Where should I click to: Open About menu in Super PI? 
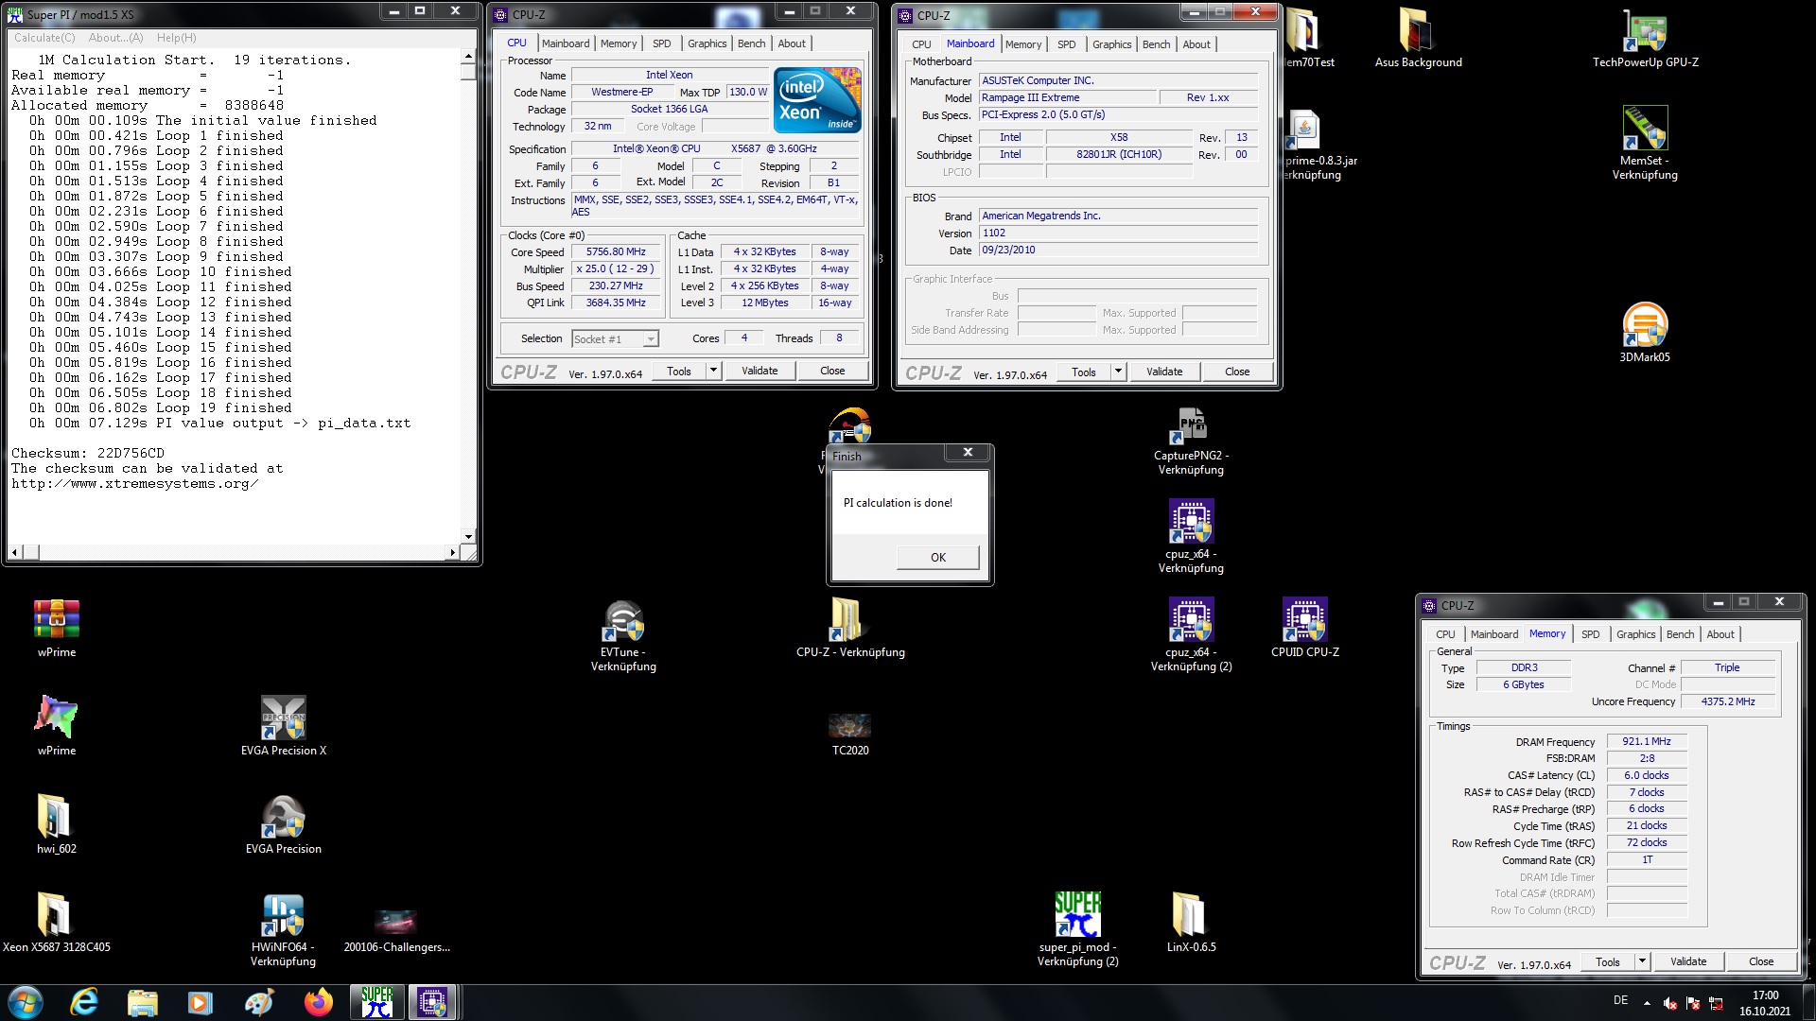pyautogui.click(x=115, y=38)
